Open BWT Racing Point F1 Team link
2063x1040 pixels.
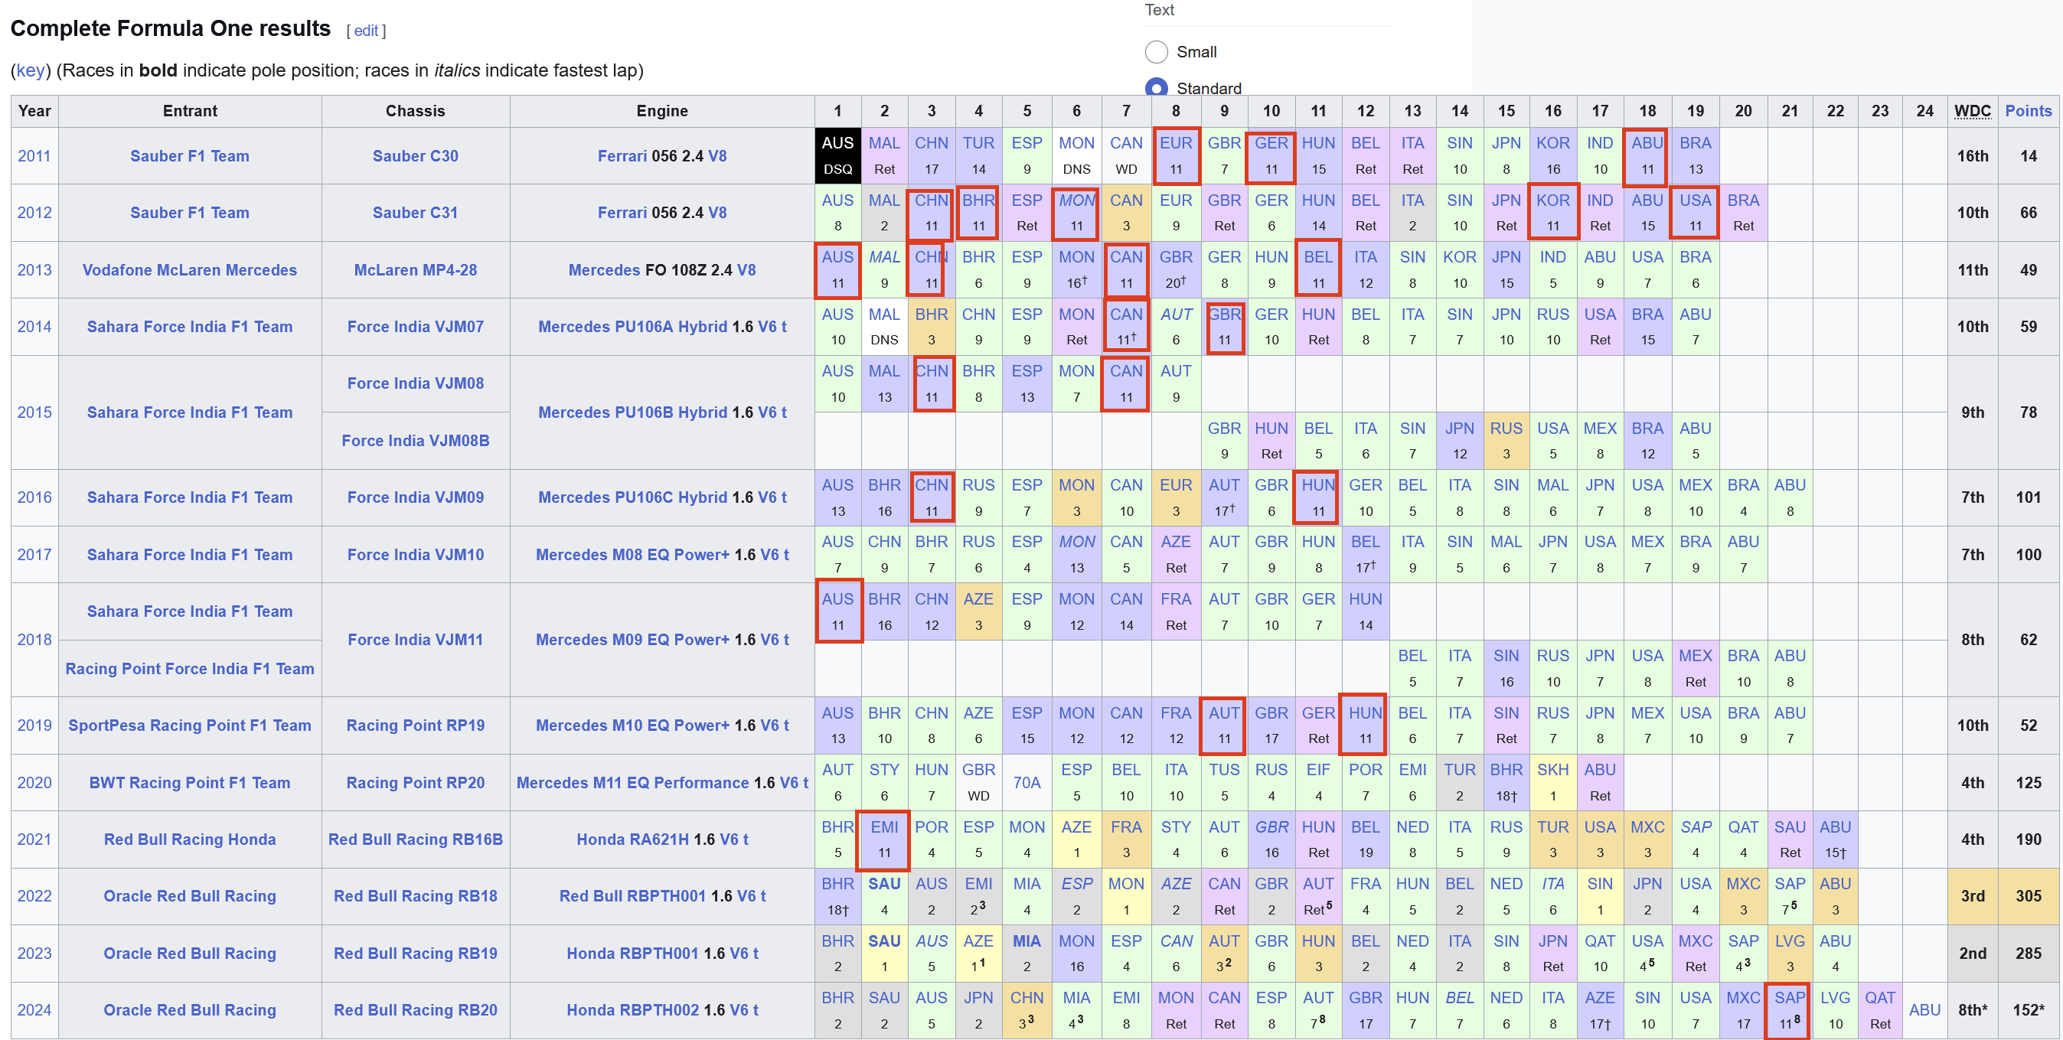click(190, 782)
